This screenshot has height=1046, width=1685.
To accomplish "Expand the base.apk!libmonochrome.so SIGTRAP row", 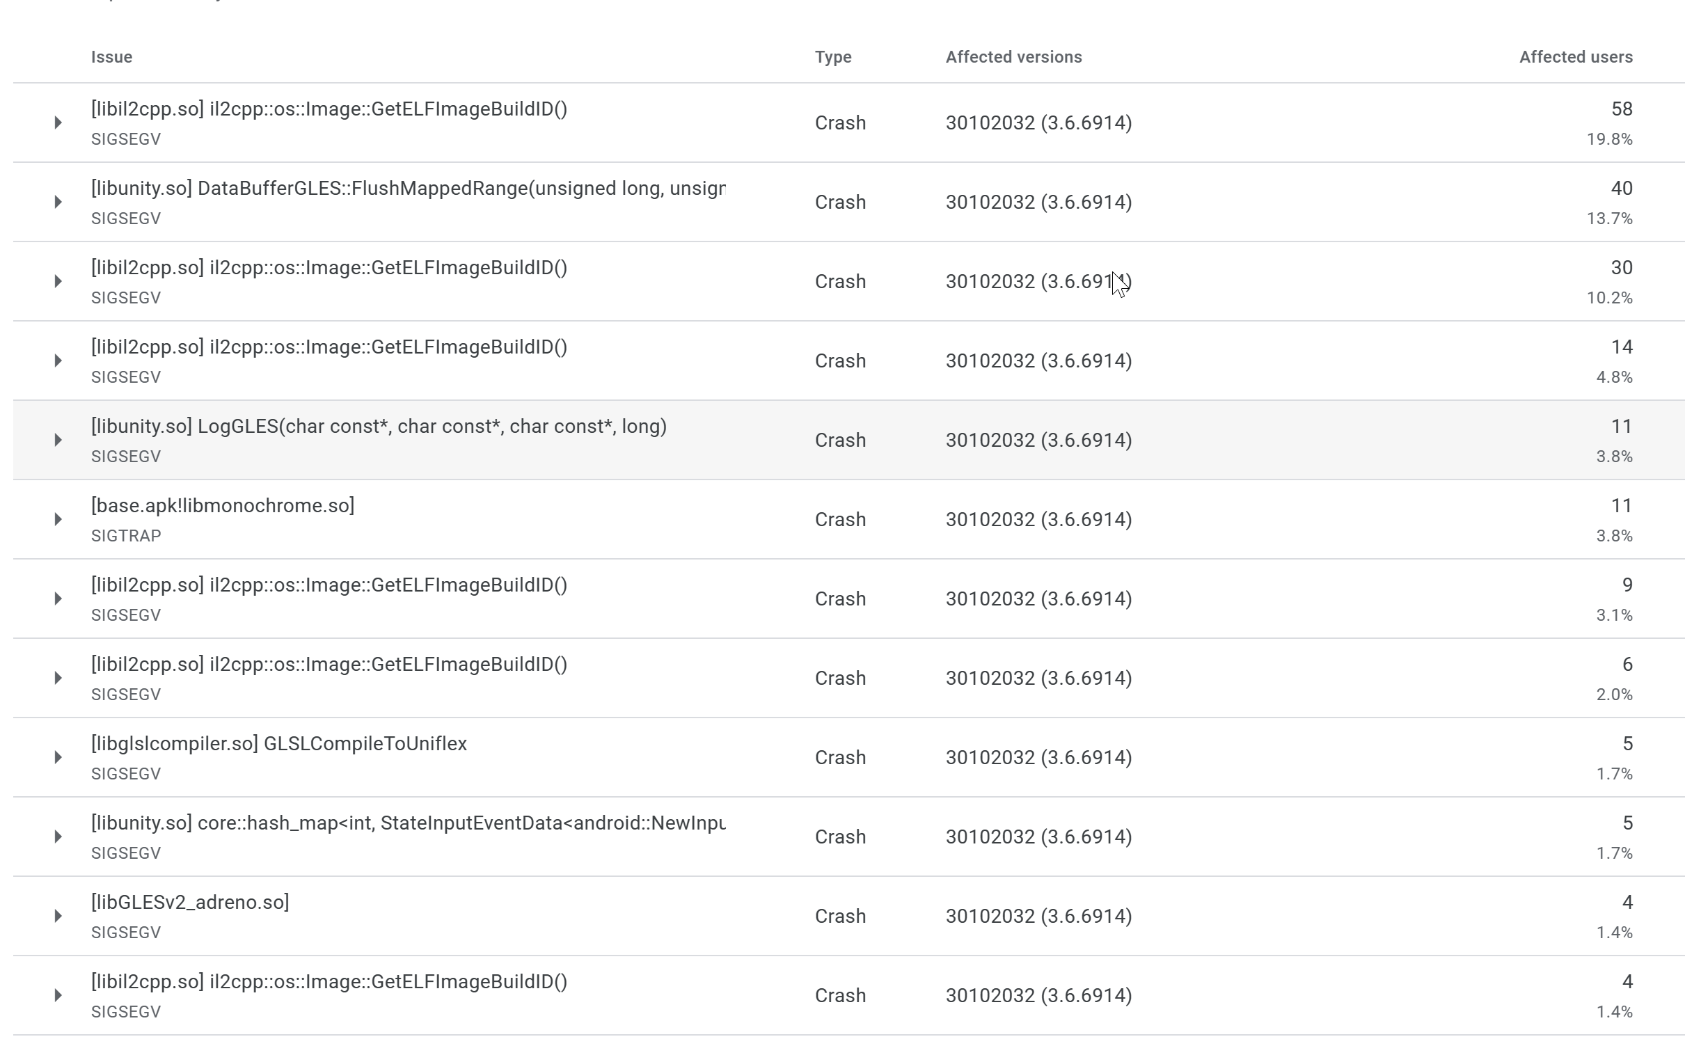I will (x=58, y=519).
